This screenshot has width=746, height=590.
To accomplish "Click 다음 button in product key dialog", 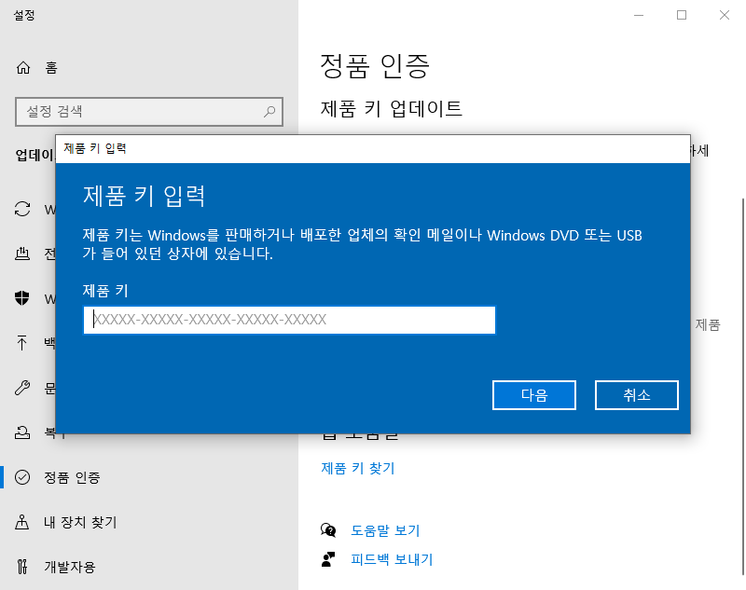I will 534,395.
